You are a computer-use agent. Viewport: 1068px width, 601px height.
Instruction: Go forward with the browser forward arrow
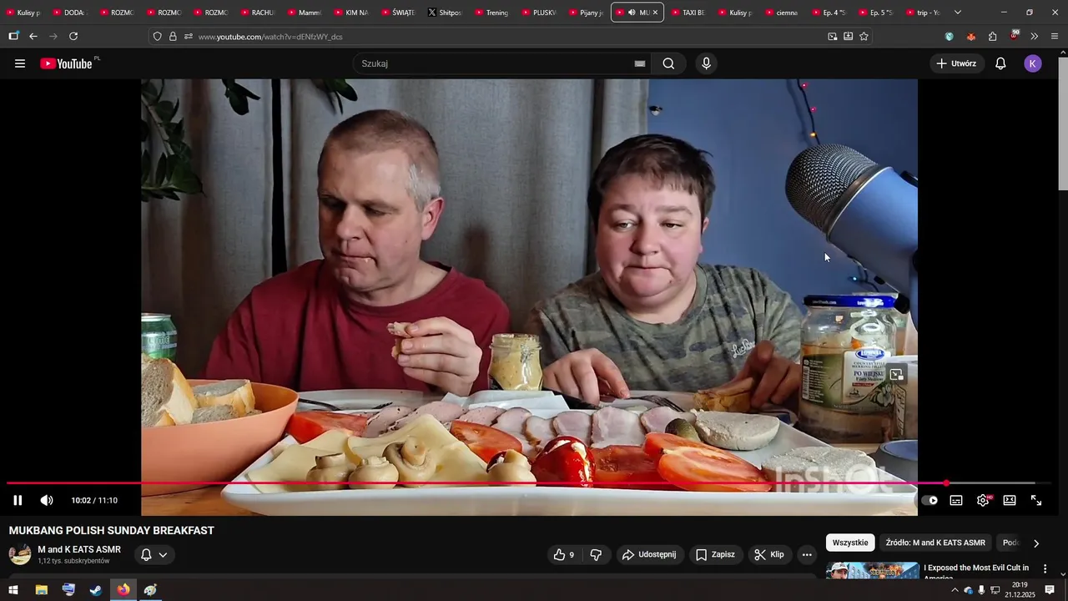53,37
